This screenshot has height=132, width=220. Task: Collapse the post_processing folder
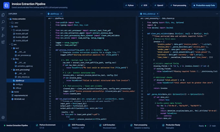(x=12, y=70)
